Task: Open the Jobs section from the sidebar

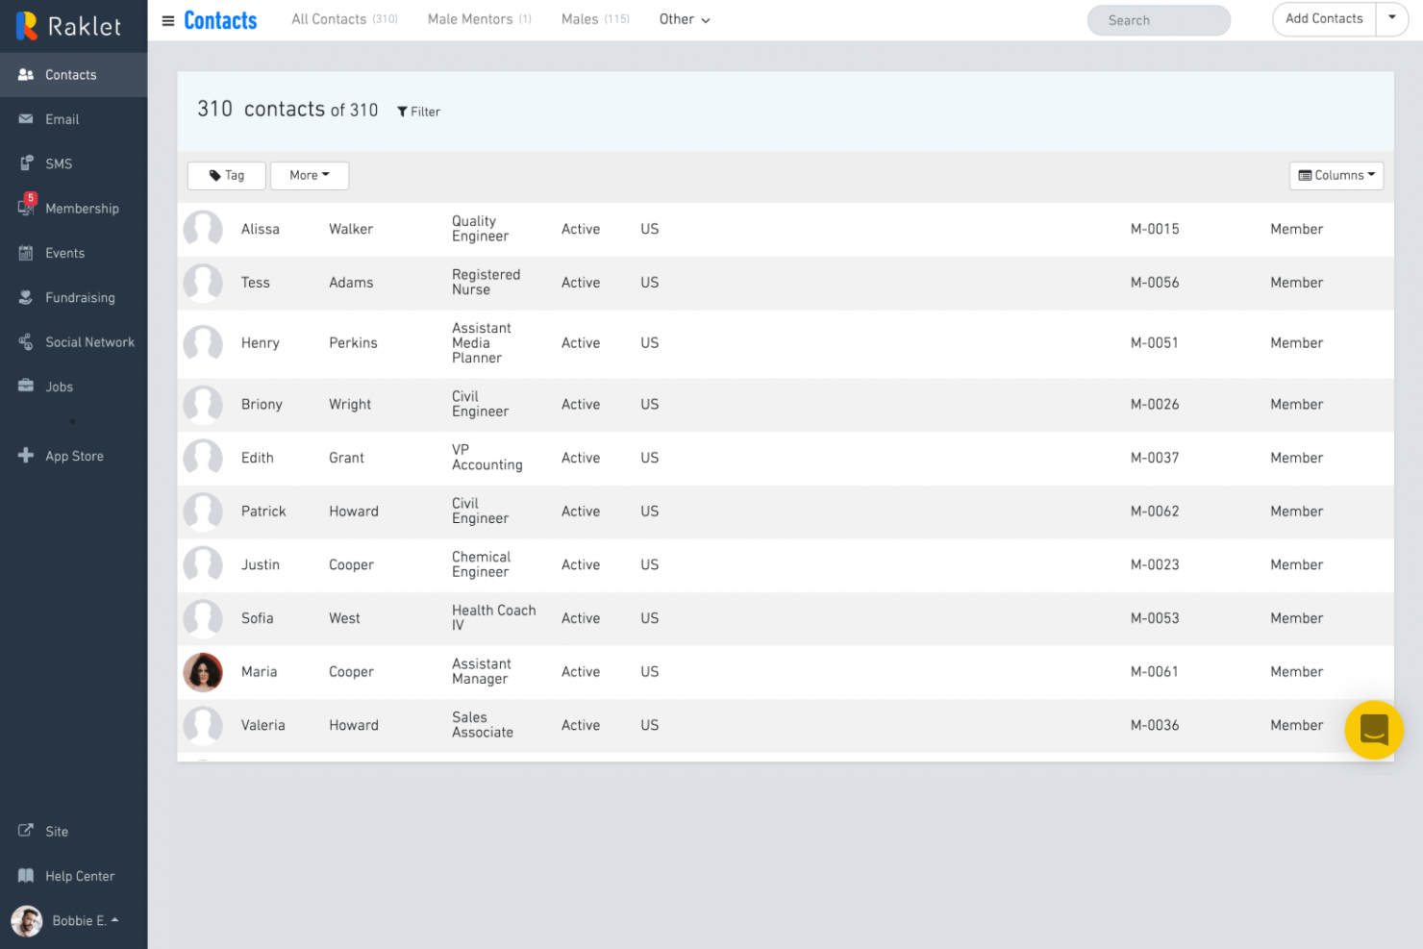Action: click(59, 387)
